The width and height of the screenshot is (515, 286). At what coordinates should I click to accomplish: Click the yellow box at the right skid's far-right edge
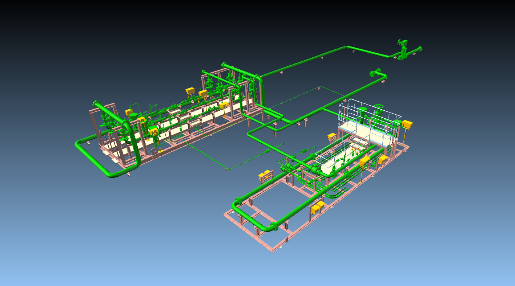click(x=407, y=124)
